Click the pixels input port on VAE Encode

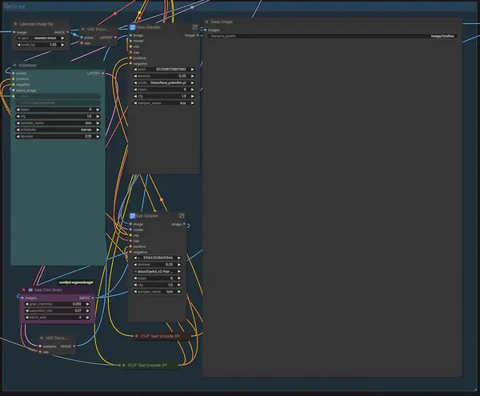(82, 38)
